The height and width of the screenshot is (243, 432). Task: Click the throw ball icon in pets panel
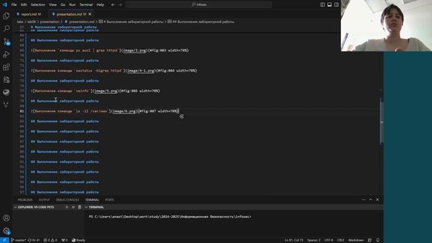coord(73,207)
